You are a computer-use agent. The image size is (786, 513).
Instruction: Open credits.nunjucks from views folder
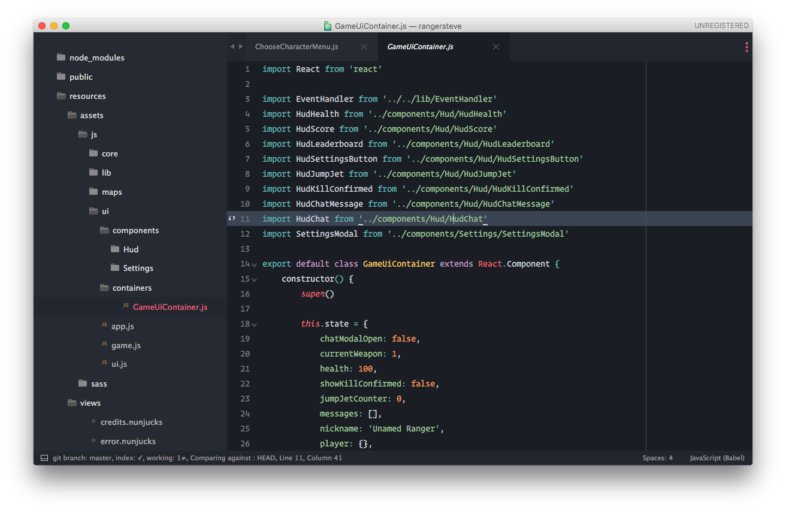tap(131, 422)
